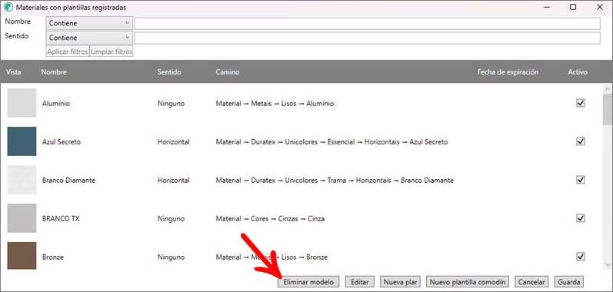Click the Editar button

(x=360, y=282)
